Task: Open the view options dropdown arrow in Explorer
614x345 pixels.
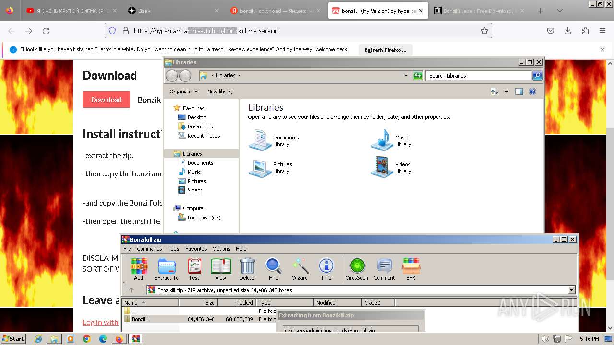Action: click(506, 92)
